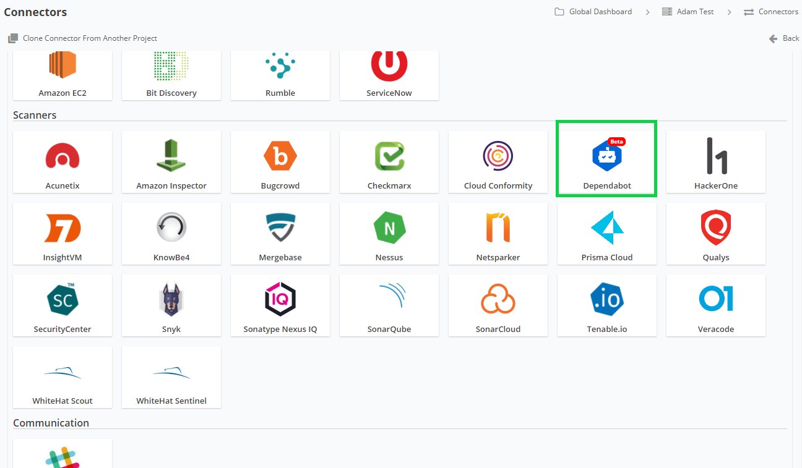The height and width of the screenshot is (468, 802).
Task: Click the Connectors breadcrumb item
Action: coord(771,12)
